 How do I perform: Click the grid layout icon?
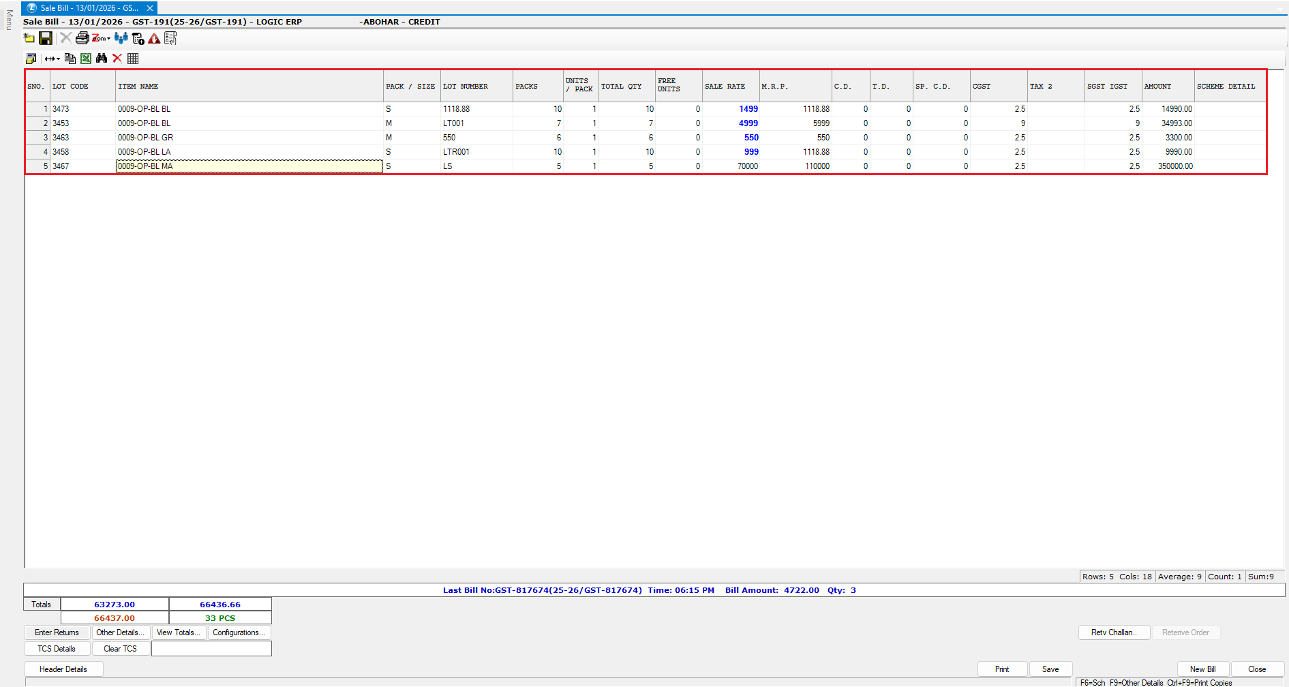133,59
